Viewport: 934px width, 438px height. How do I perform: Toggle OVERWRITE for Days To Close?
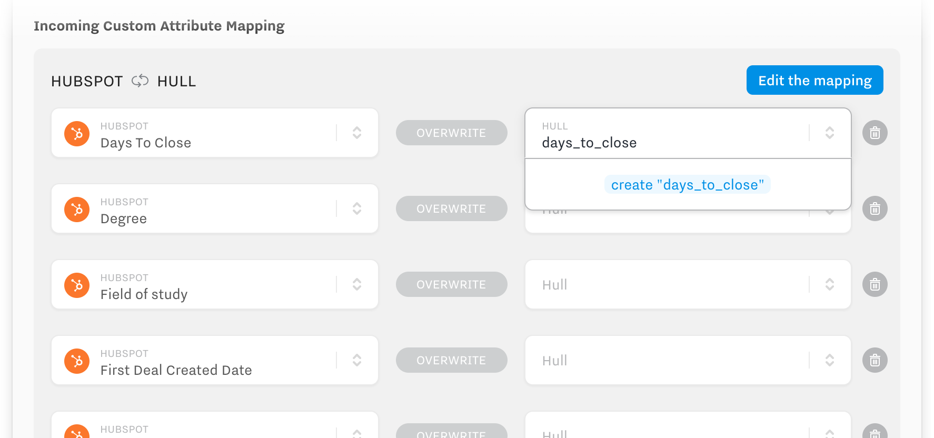tap(451, 133)
